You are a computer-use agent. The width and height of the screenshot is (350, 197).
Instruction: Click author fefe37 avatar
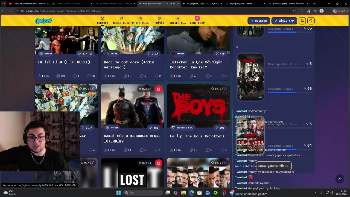click(x=107, y=54)
